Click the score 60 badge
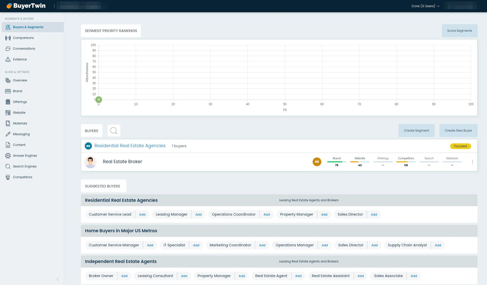This screenshot has height=285, width=487. coord(317,162)
